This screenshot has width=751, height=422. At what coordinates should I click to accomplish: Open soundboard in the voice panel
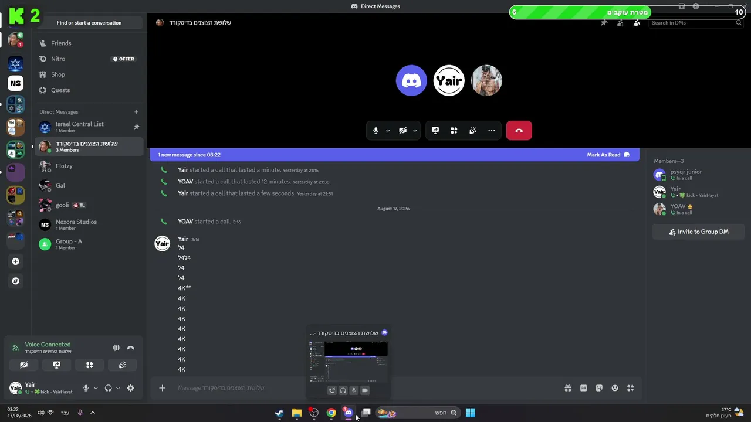[x=122, y=365]
